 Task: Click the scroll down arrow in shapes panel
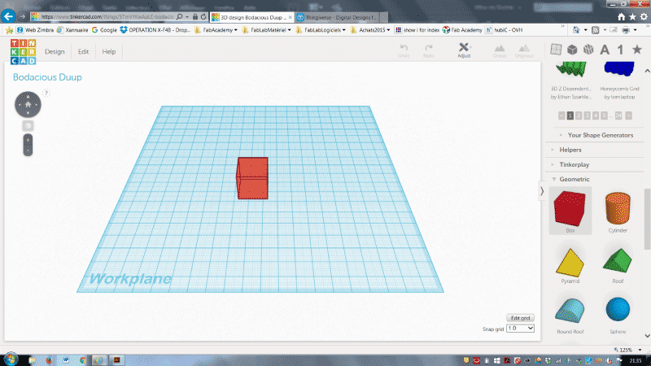pos(647,336)
